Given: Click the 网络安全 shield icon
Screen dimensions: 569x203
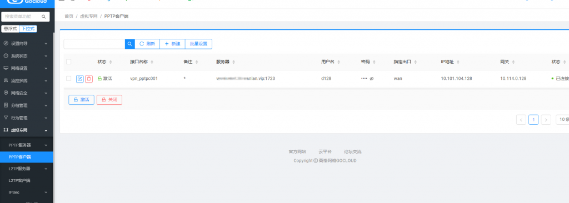Looking at the screenshot, I should [x=6, y=93].
